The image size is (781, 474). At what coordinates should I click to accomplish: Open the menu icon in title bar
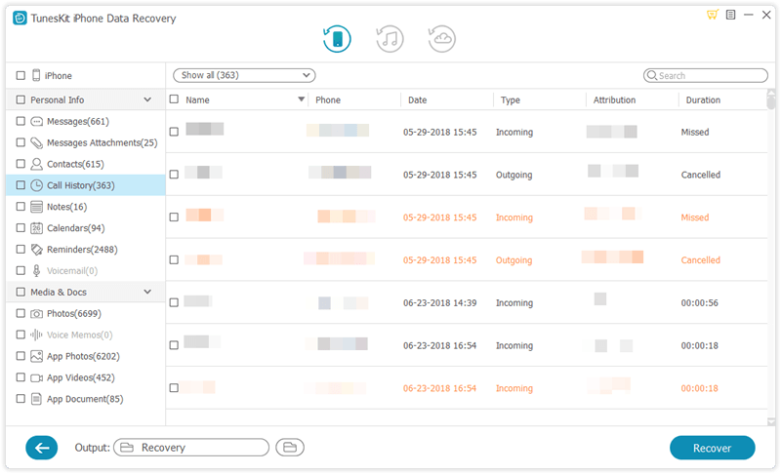[x=730, y=15]
